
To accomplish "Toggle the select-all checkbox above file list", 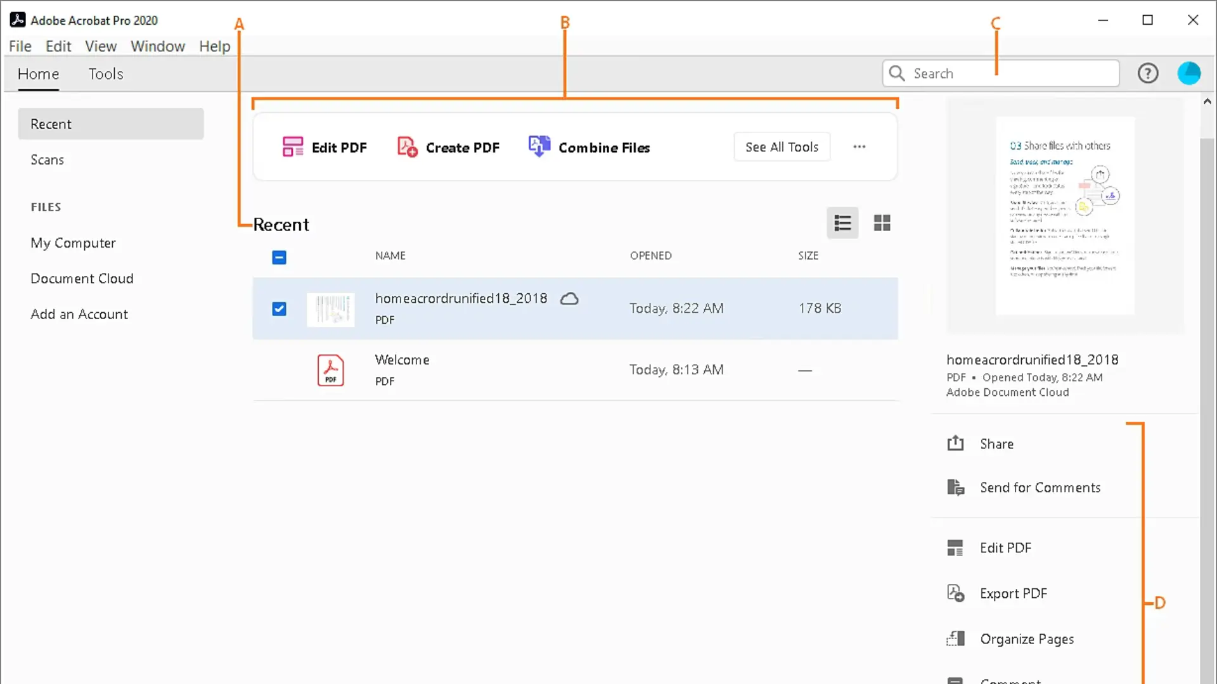I will [x=279, y=257].
